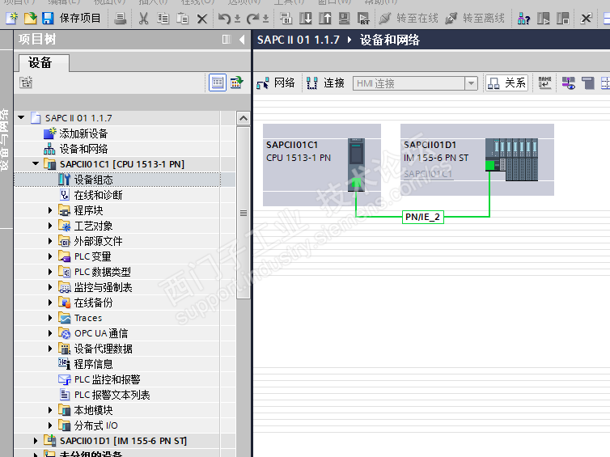Toggle 关系 relations button

coord(506,83)
